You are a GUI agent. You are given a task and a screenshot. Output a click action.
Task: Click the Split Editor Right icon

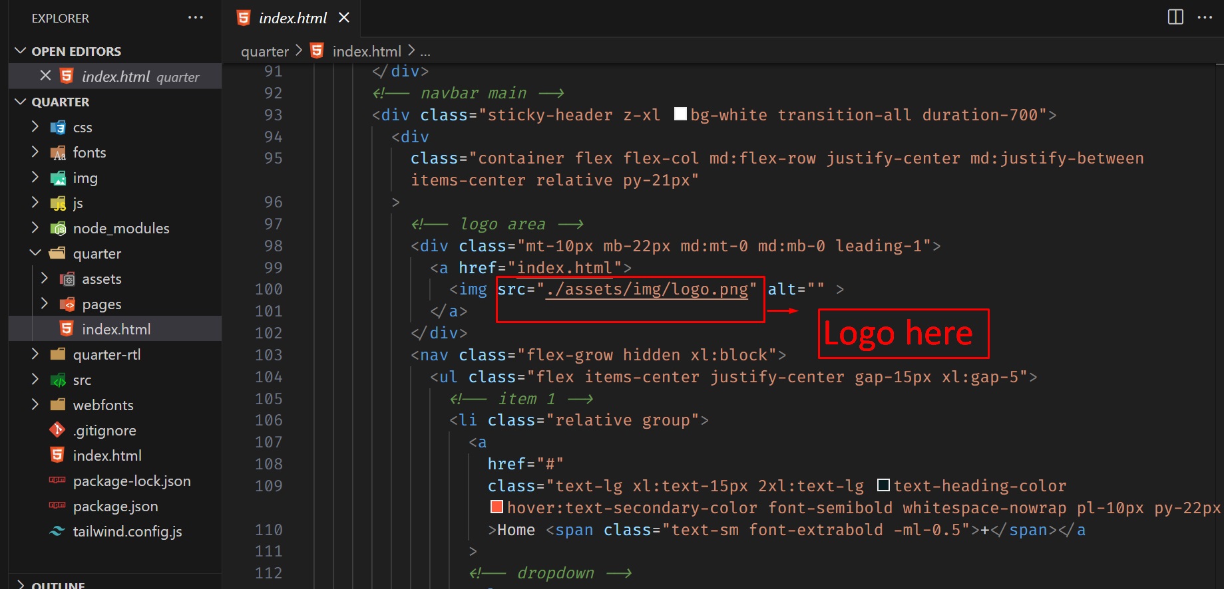1175,17
